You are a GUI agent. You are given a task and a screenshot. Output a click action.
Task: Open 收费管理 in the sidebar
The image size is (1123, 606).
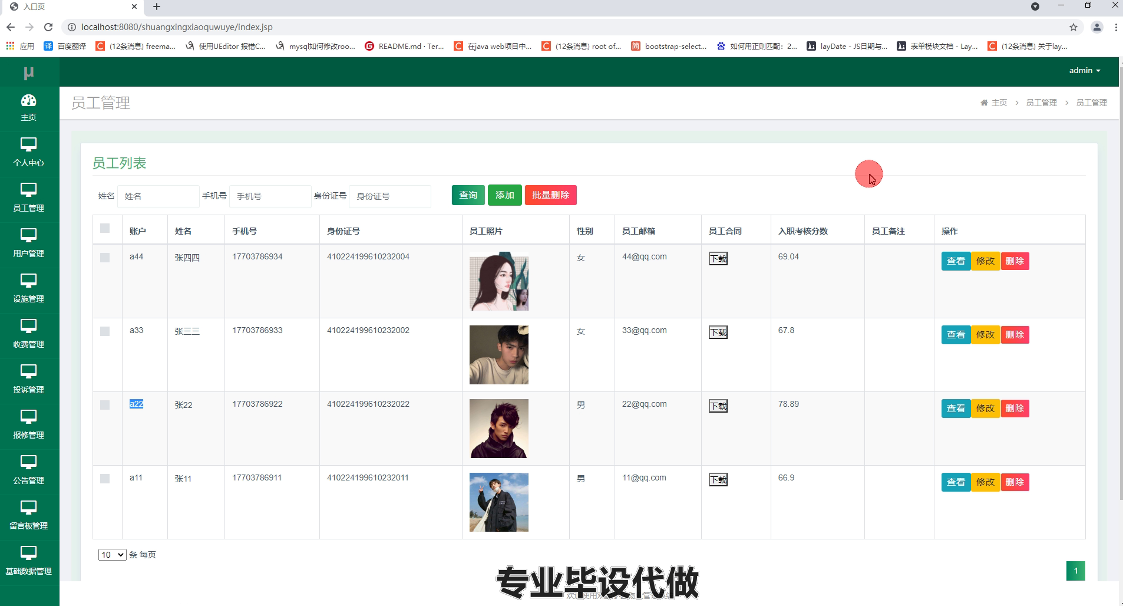28,334
